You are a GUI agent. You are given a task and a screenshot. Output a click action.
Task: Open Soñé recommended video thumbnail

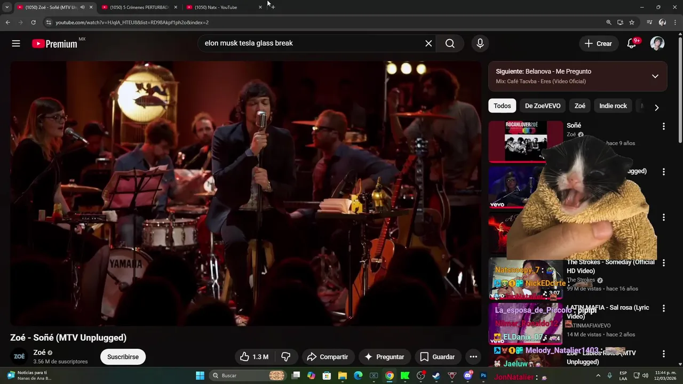(x=526, y=141)
